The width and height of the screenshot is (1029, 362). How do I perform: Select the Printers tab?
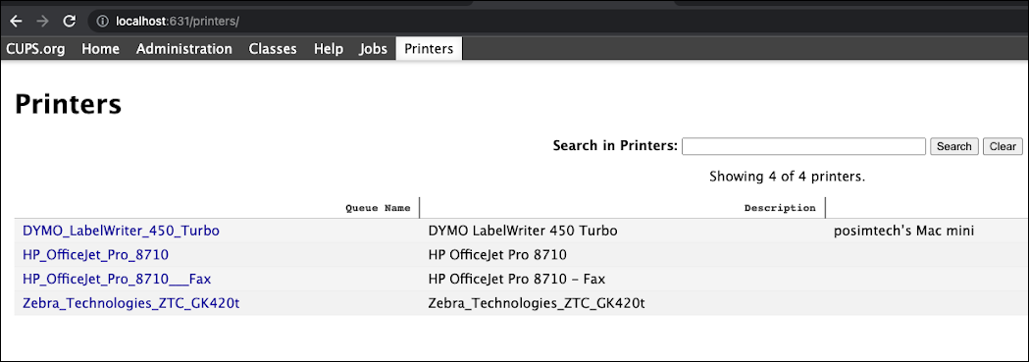429,48
